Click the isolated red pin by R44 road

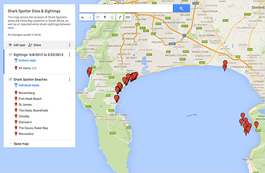(256, 125)
